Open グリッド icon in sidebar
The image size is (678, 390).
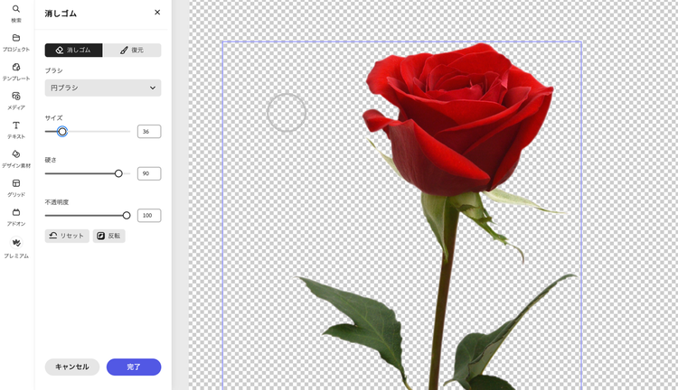coord(16,183)
